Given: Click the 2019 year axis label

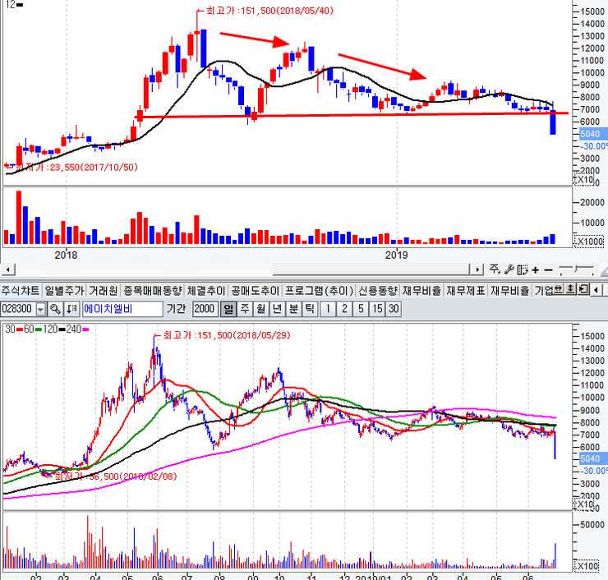Looking at the screenshot, I should (x=396, y=255).
